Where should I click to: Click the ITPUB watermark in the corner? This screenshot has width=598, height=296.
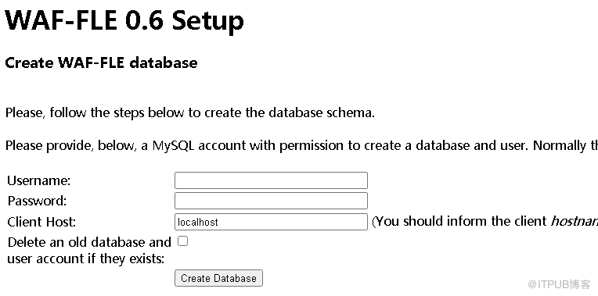coord(559,284)
